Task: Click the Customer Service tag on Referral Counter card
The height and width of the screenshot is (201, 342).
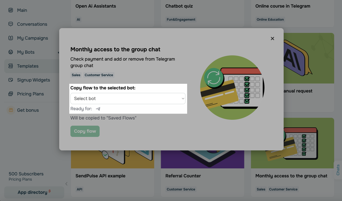Action: (x=181, y=189)
